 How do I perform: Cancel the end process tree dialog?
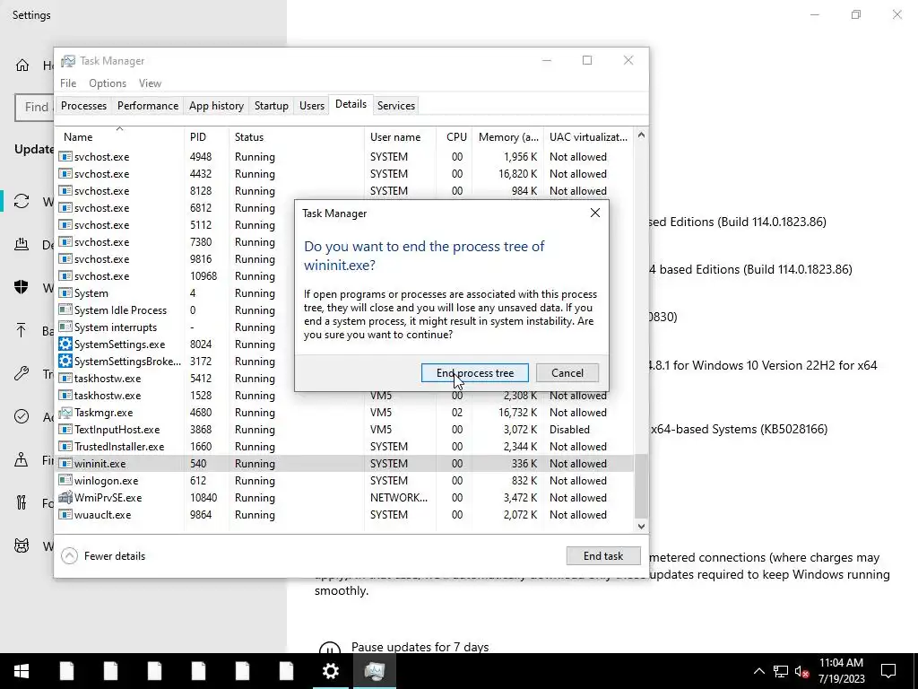point(567,373)
